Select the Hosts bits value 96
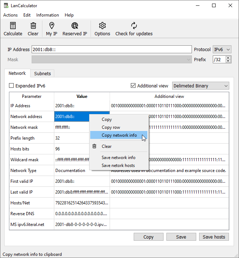Viewport: 239px width, 258px height. click(72, 149)
